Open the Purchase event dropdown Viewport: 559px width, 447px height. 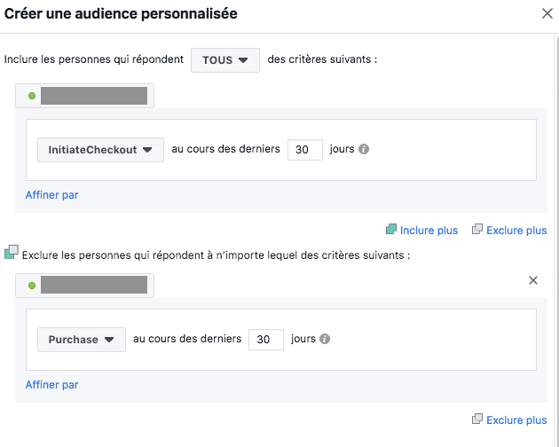tap(81, 340)
